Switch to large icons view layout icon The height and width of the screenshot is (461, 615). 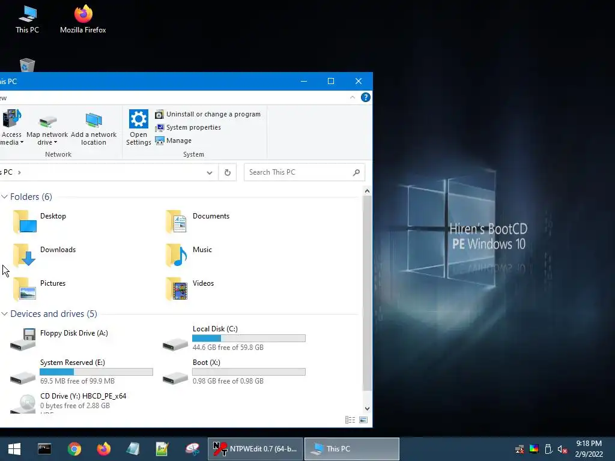(x=363, y=420)
